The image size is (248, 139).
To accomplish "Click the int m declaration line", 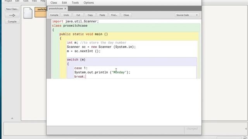I will [96, 43].
